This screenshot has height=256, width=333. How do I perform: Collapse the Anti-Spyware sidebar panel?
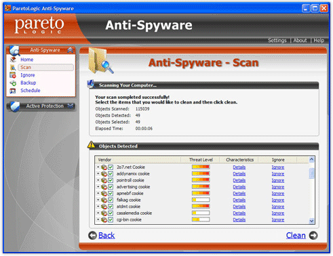[71, 50]
